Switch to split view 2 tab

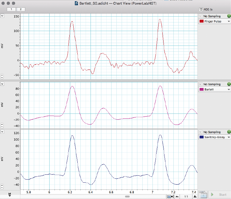pos(21,10)
